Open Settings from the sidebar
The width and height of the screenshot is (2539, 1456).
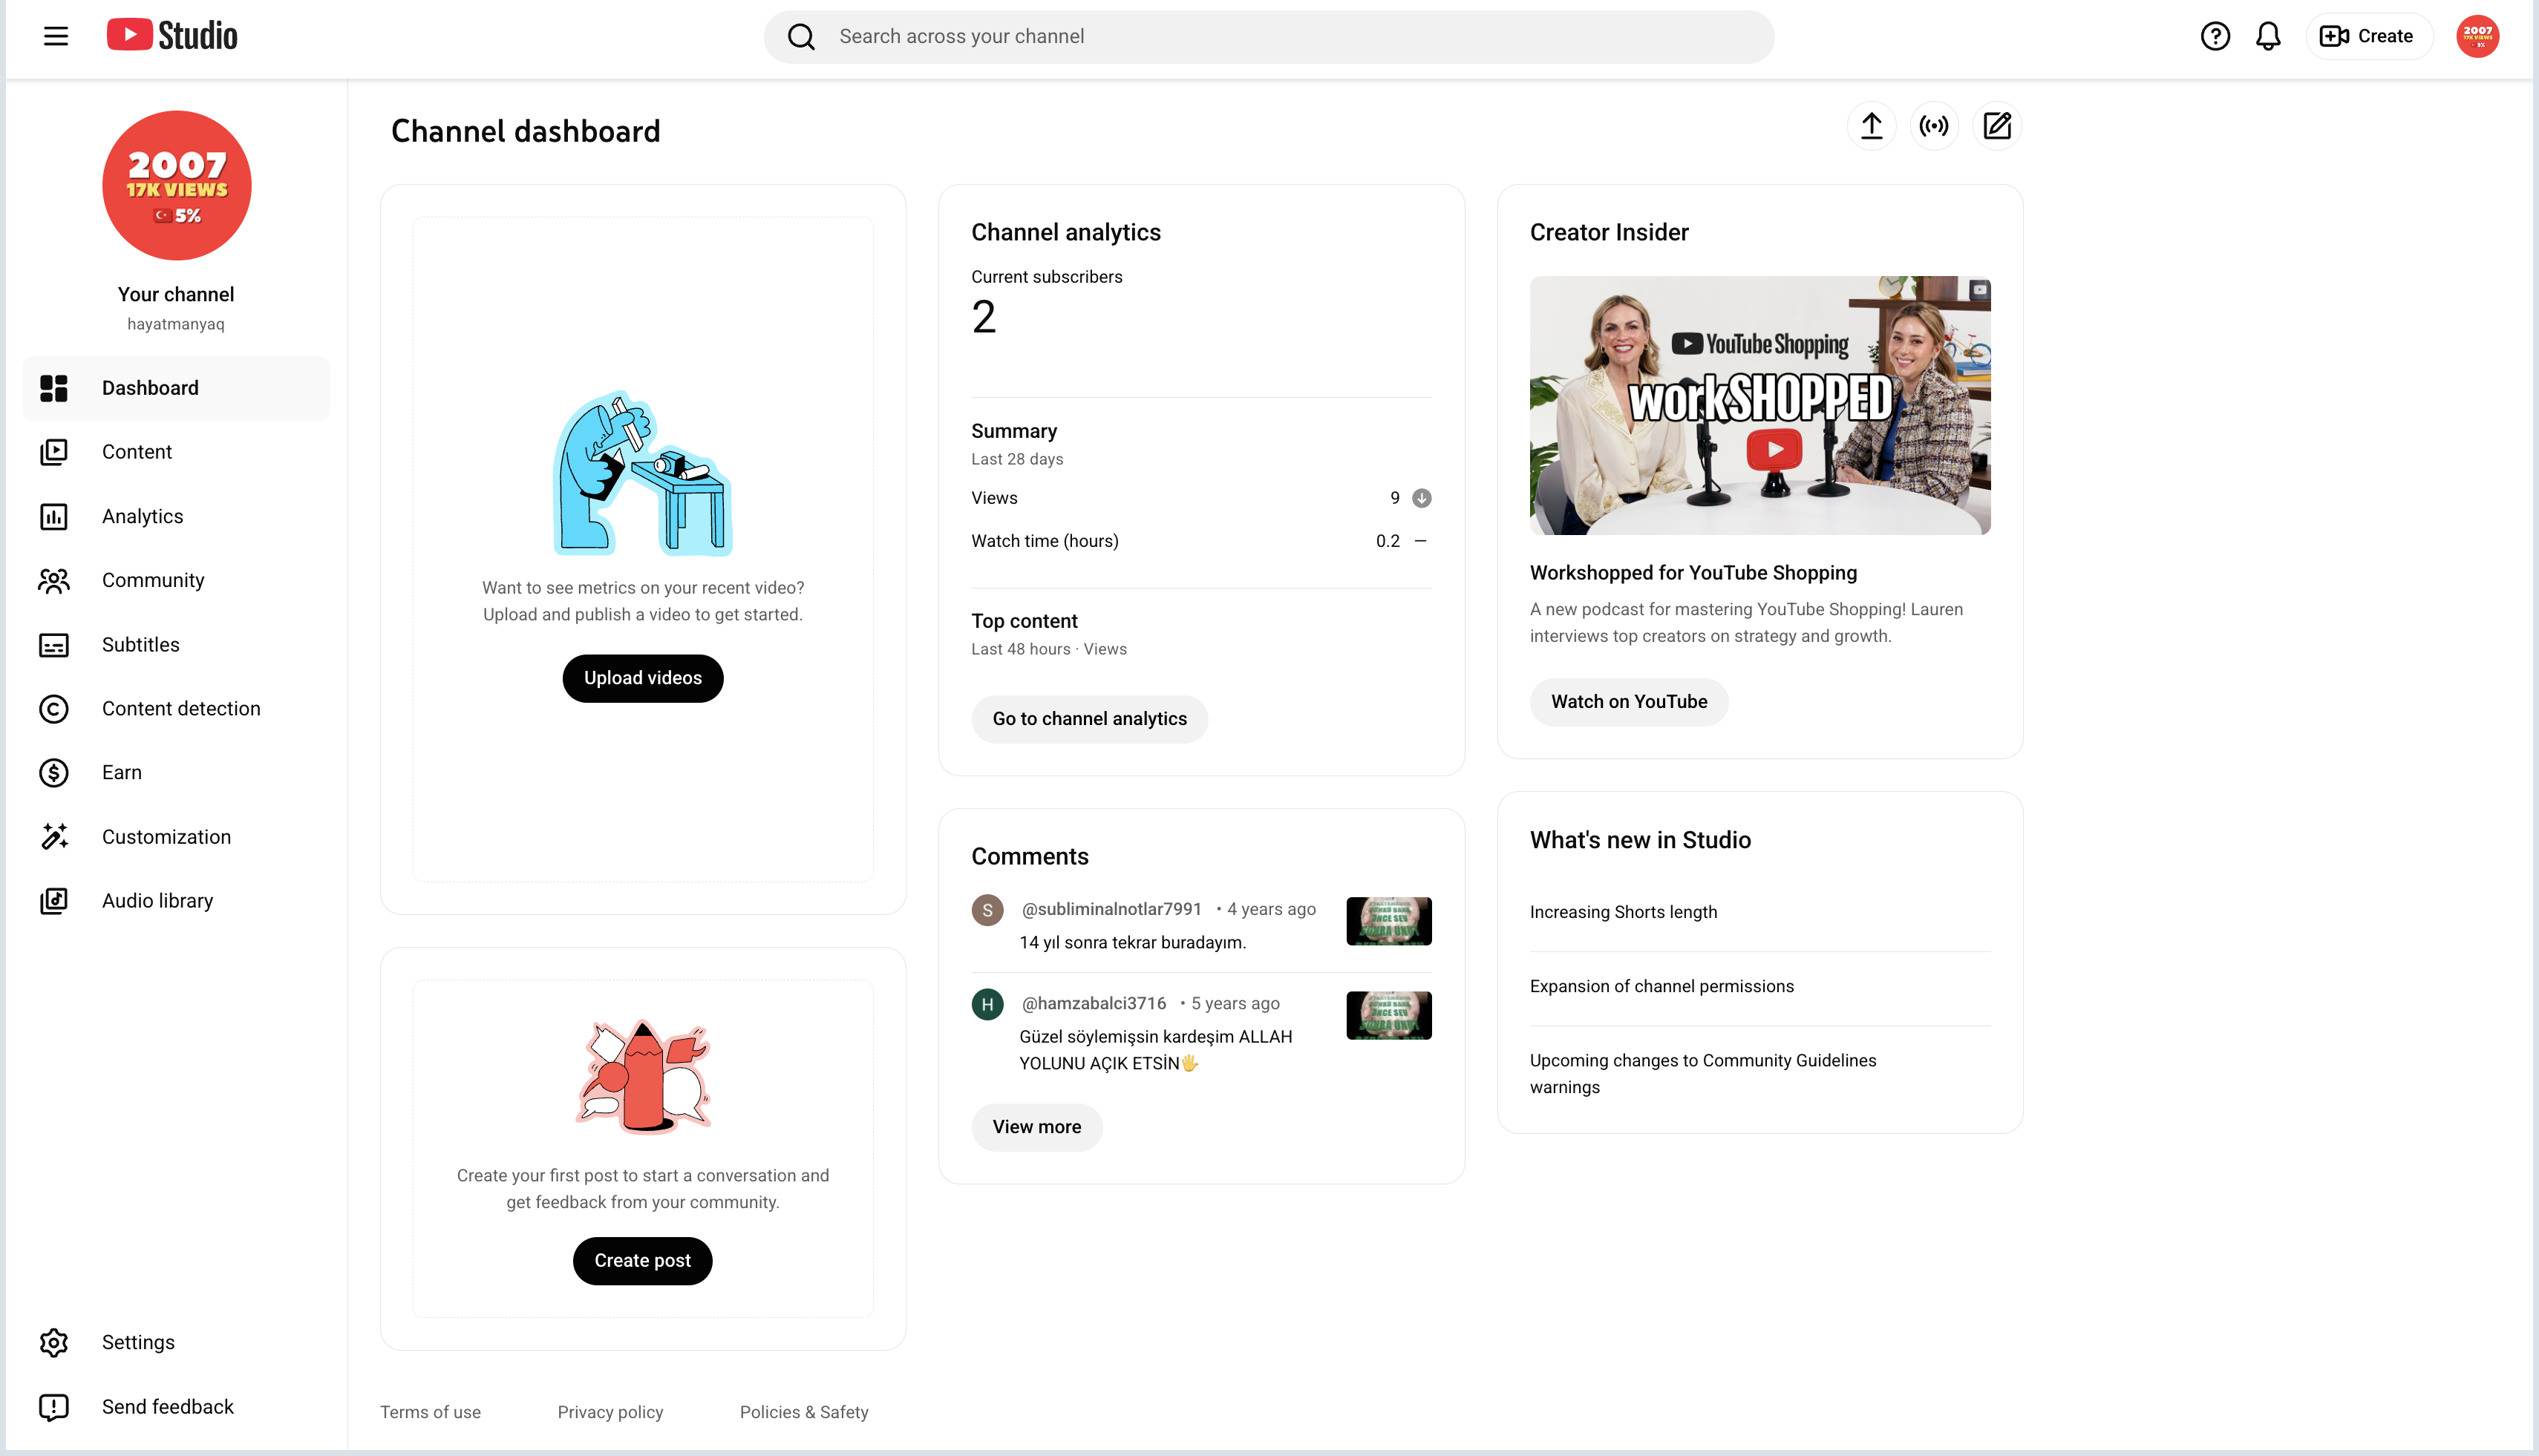click(176, 1342)
